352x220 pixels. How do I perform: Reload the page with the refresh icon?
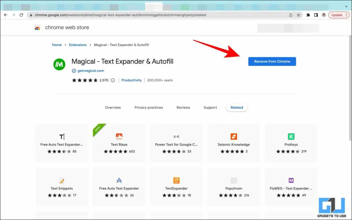tap(21, 15)
